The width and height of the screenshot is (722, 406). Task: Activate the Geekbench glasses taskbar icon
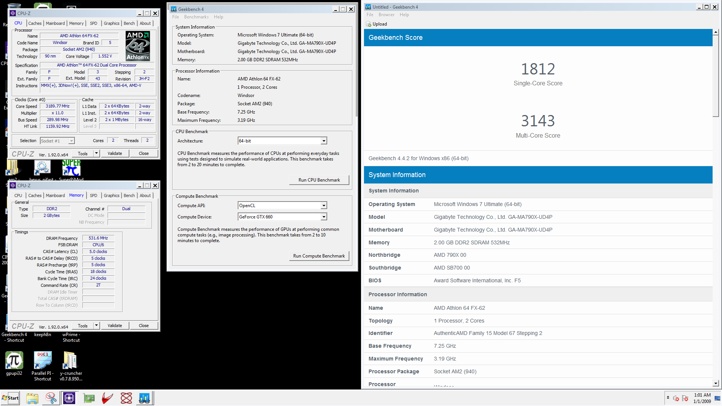coord(144,398)
